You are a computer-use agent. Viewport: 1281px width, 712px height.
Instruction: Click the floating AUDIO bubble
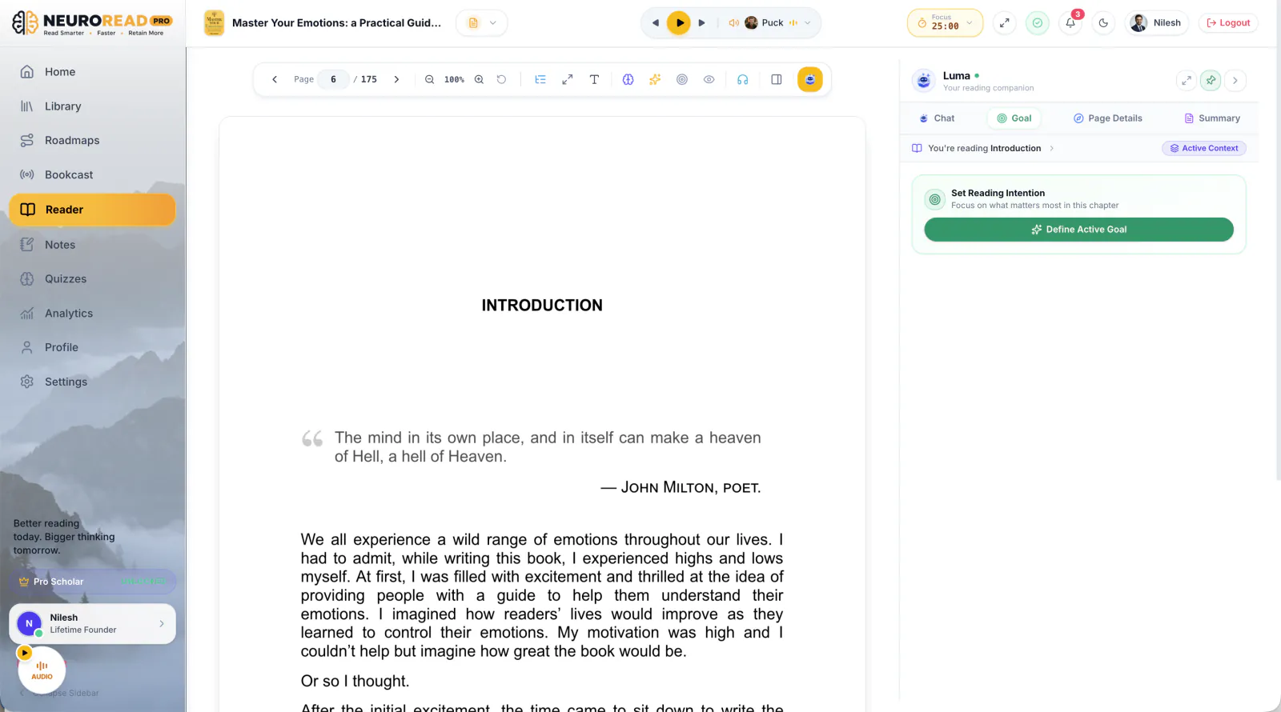pyautogui.click(x=42, y=670)
